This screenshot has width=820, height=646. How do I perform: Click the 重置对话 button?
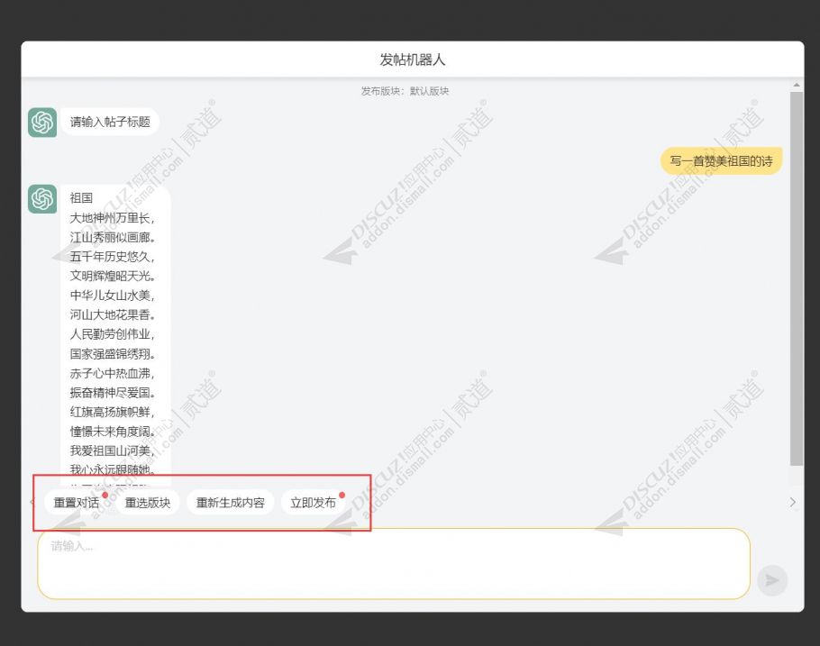tap(77, 503)
